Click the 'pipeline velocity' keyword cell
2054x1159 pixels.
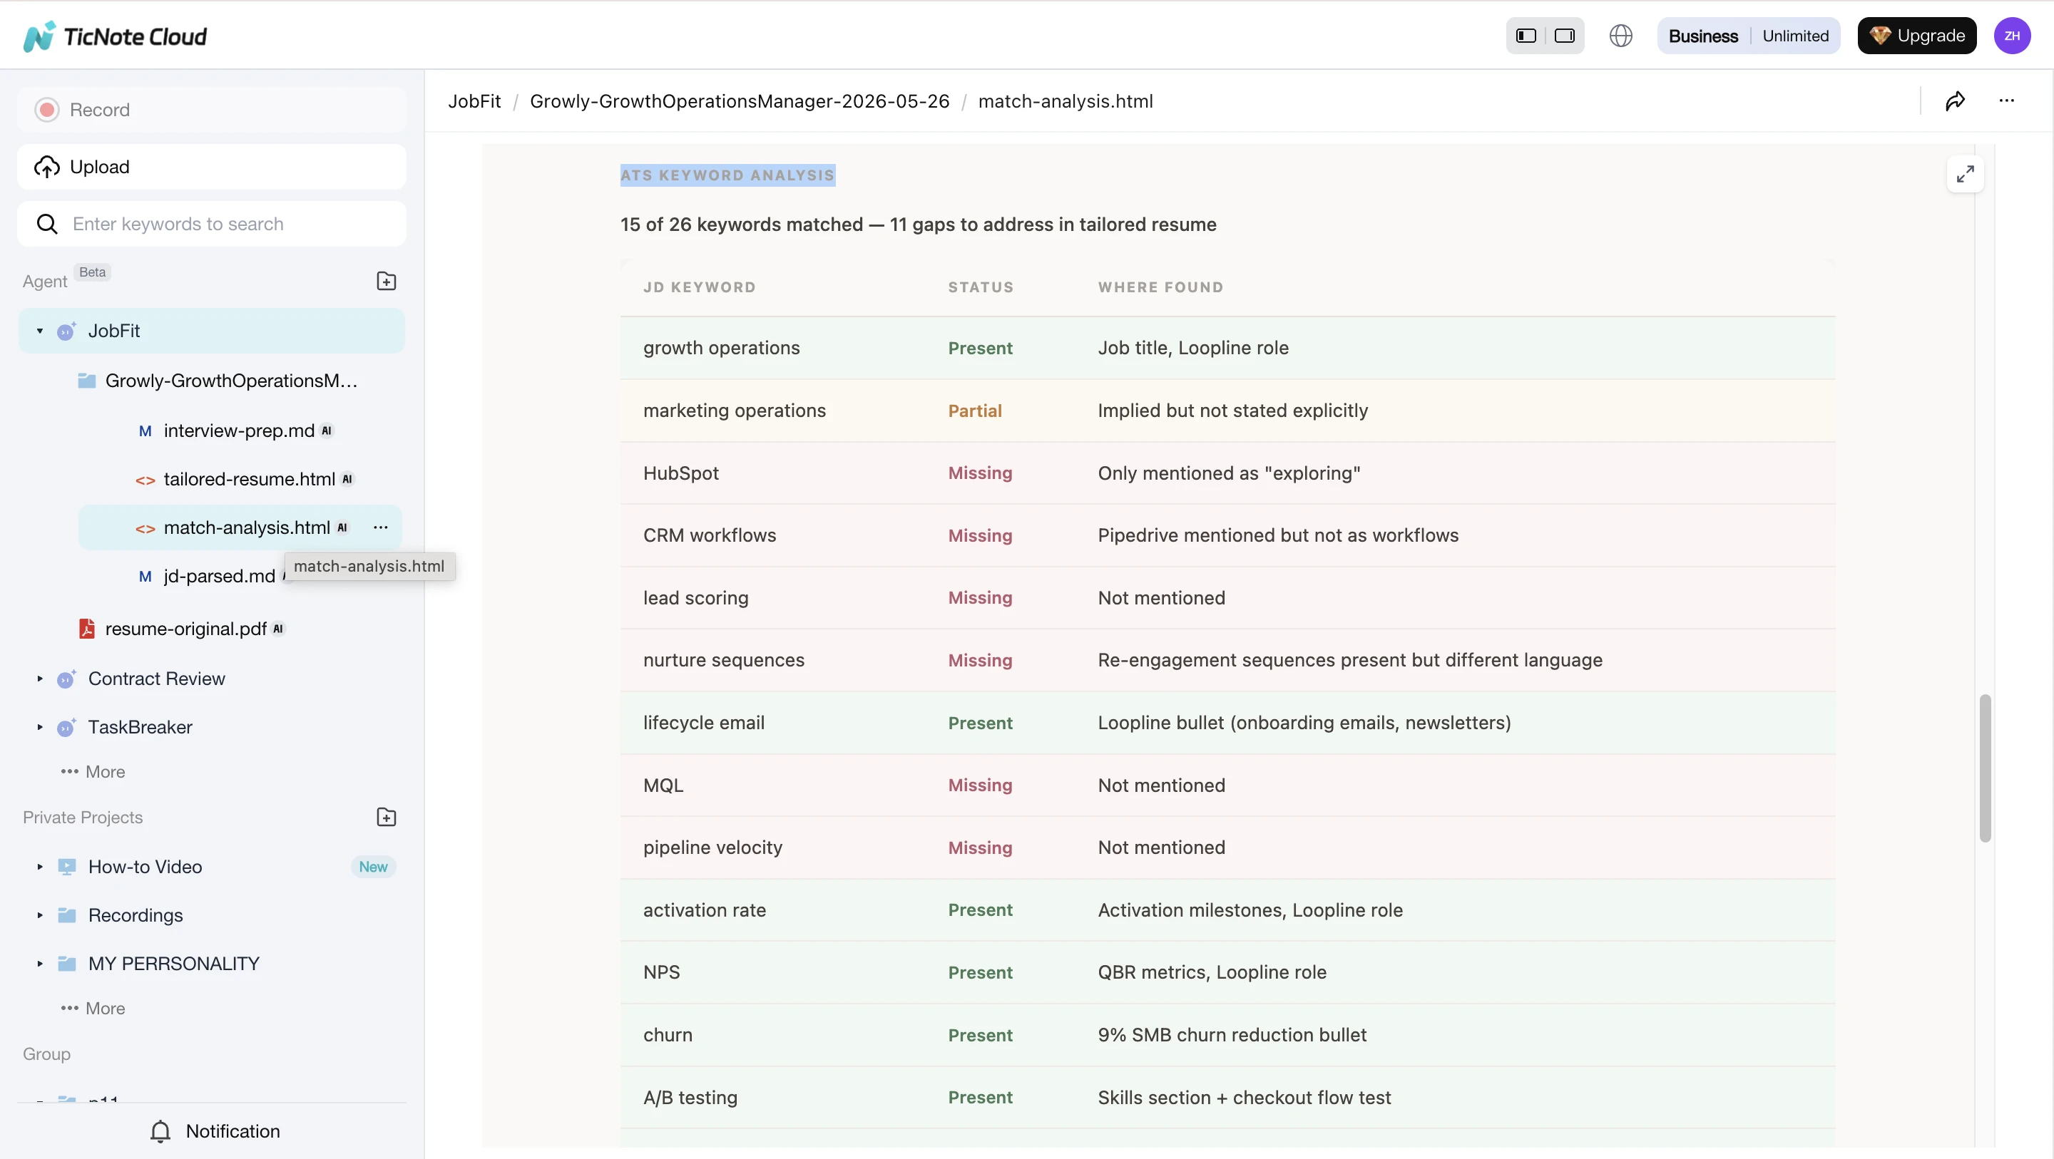coord(713,848)
